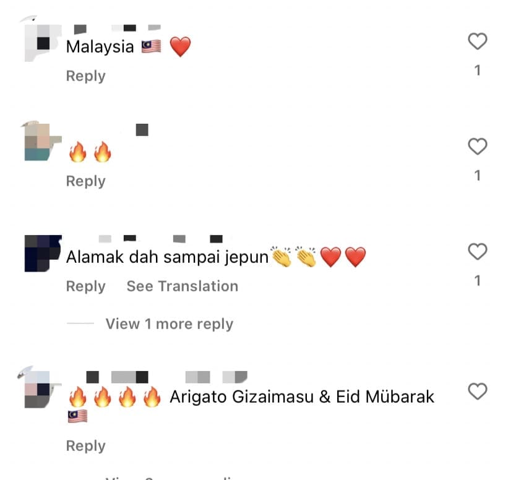
Task: Reply to the 'Arigato Gizaimasu' comment
Action: tap(86, 446)
